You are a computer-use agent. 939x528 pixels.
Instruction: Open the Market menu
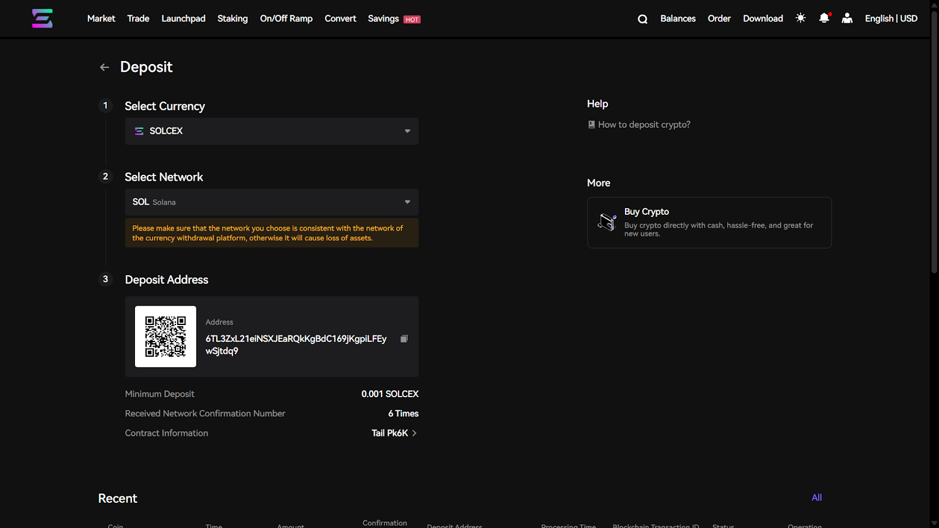[101, 19]
